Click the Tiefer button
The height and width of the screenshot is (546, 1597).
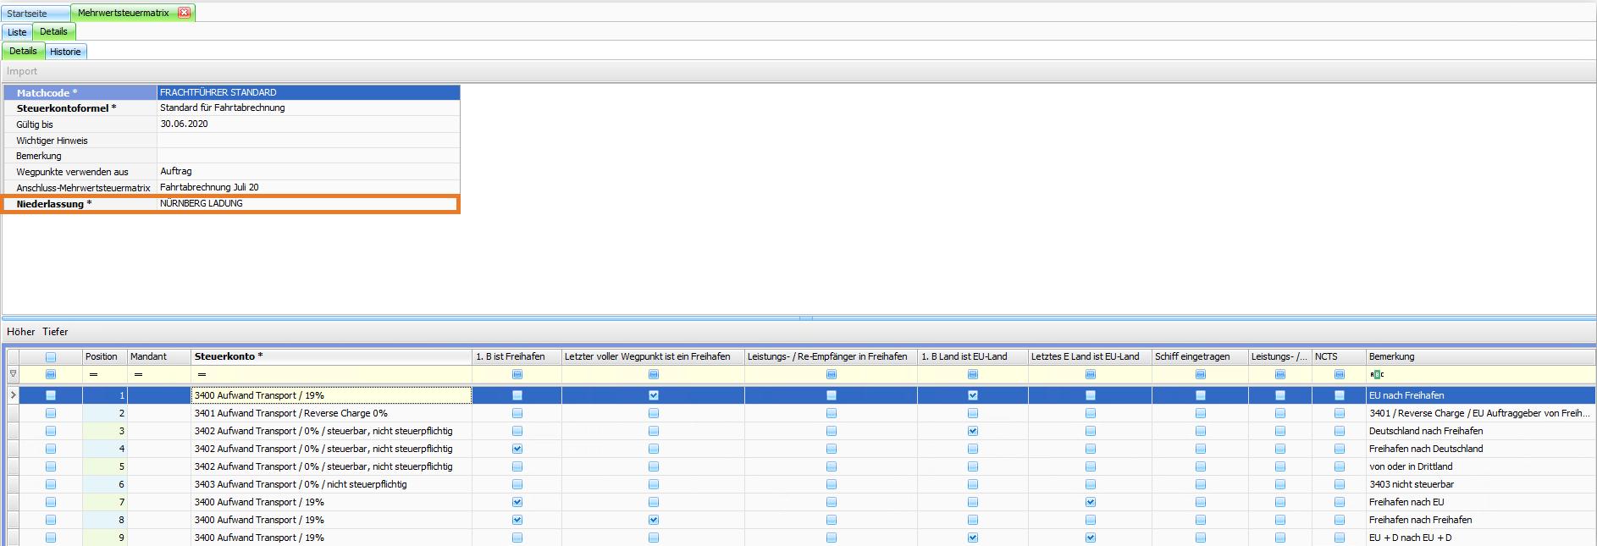[55, 332]
